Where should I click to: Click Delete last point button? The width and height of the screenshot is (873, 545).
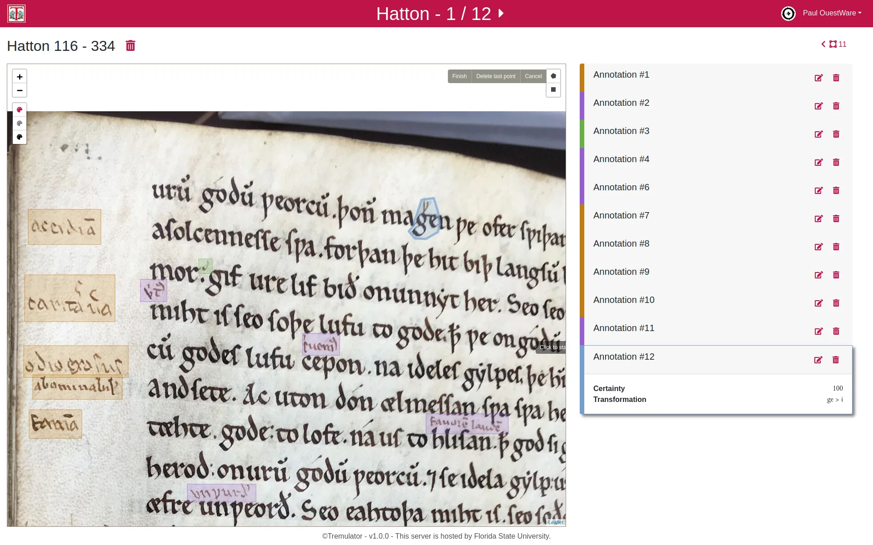[x=496, y=76]
